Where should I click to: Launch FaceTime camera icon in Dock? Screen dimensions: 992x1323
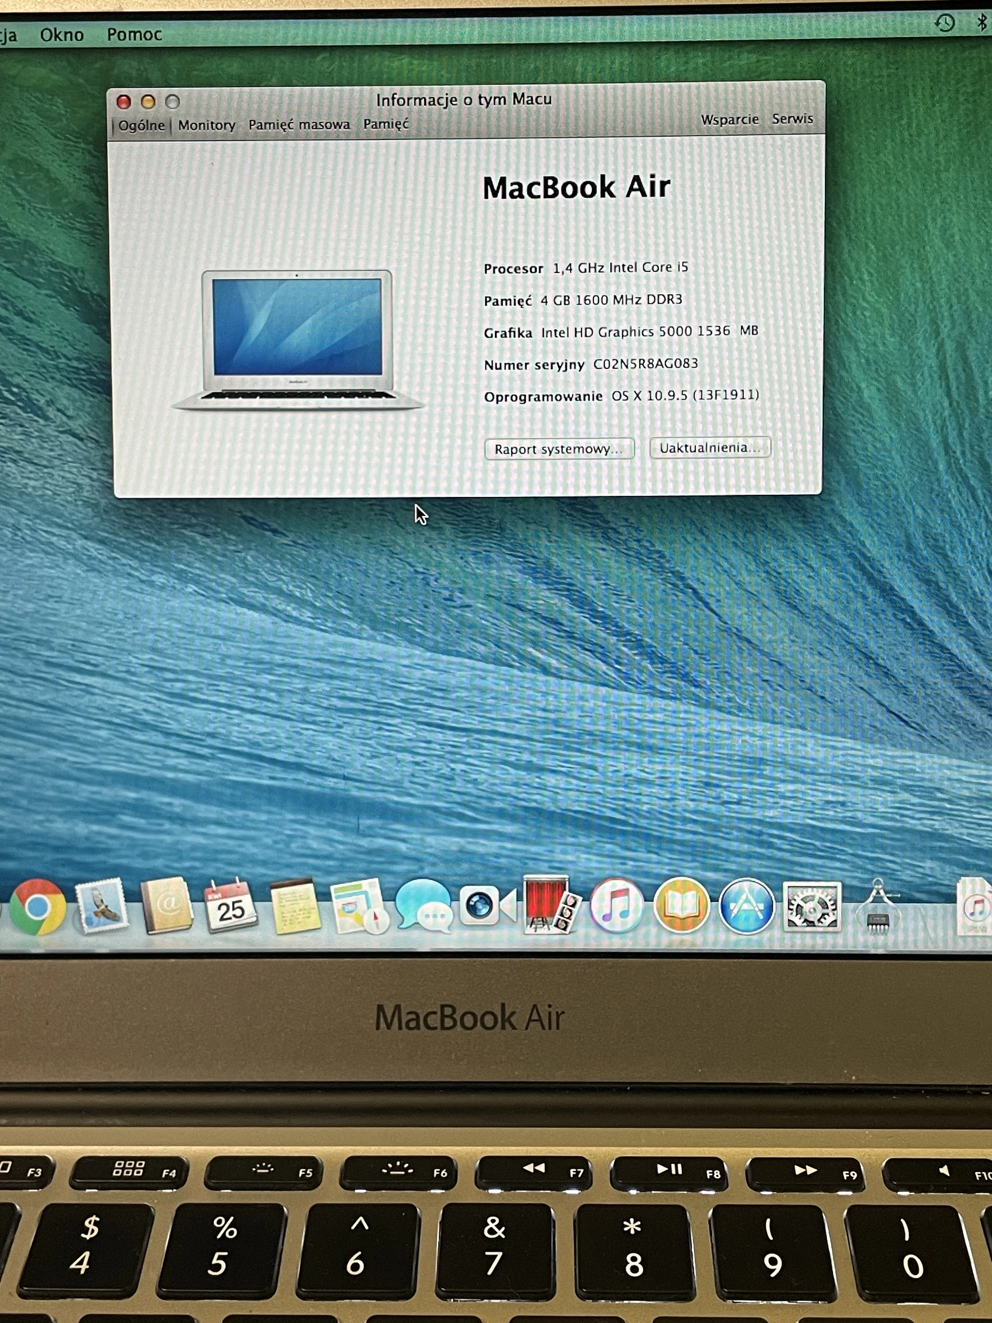coord(487,905)
